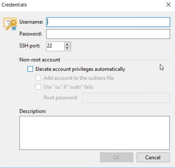175x168 pixels.
Task: Click the credentials key icon
Action: (10, 24)
